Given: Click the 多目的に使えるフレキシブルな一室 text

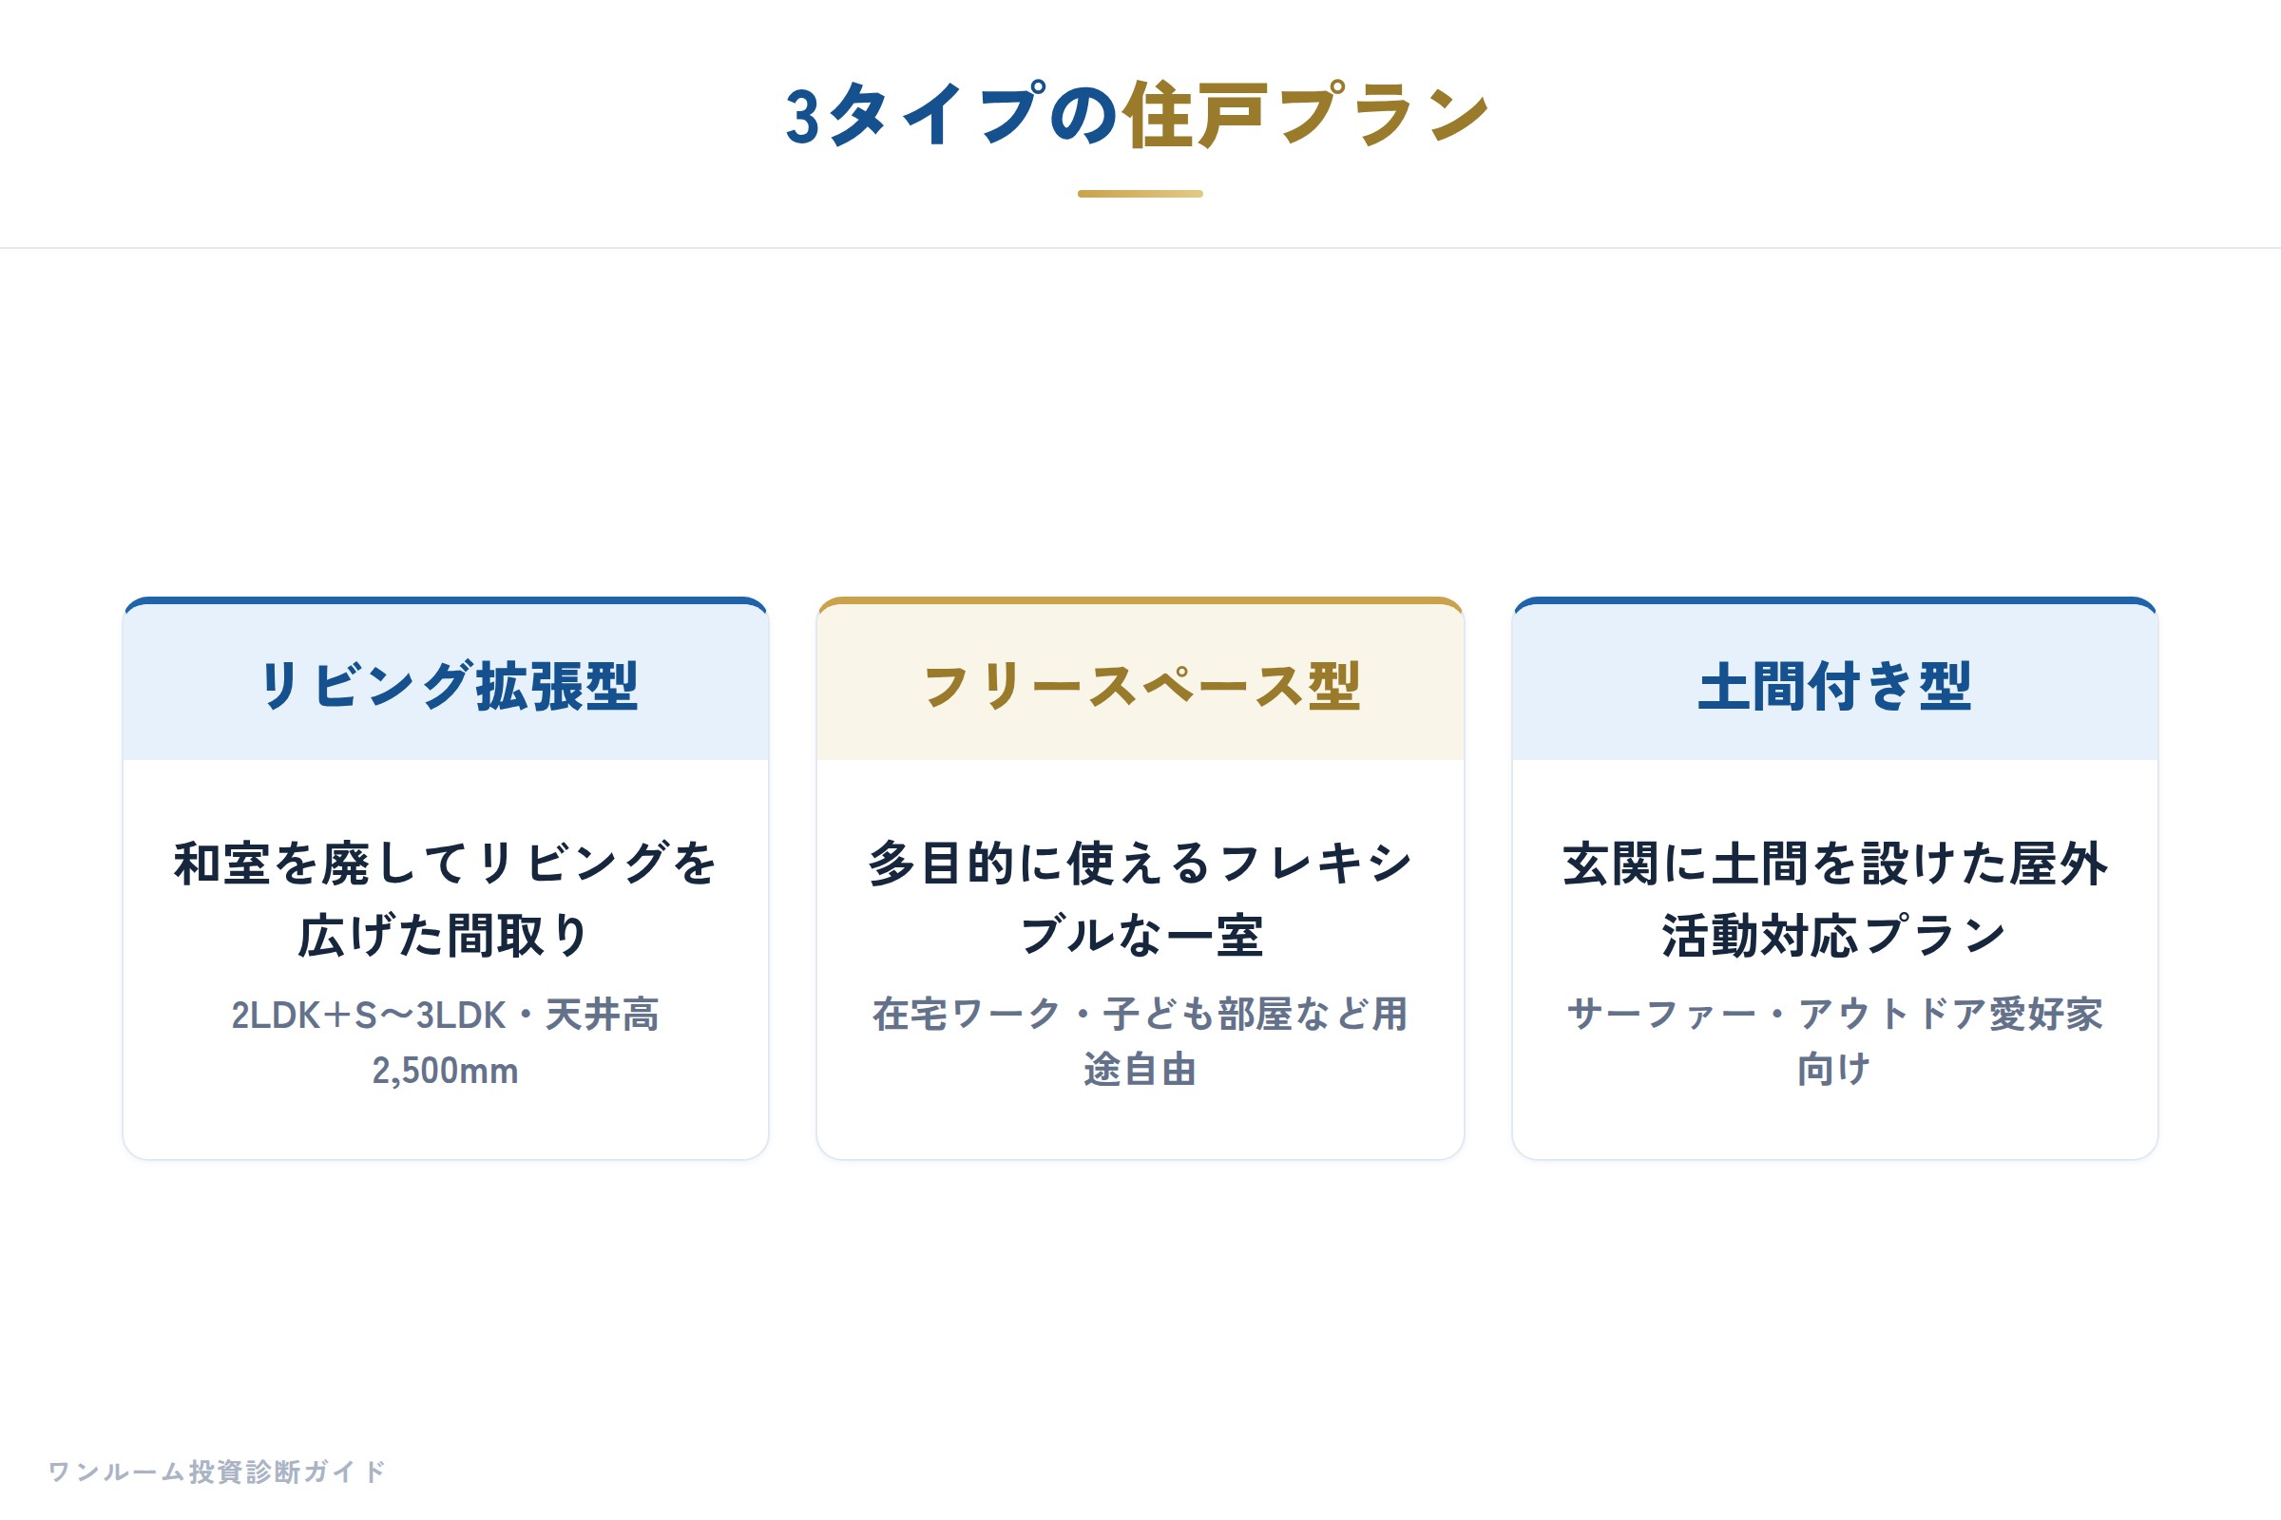Looking at the screenshot, I should coord(1140,899).
